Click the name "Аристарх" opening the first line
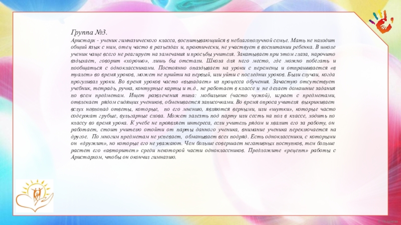This screenshot has height=225, width=401. tap(83, 40)
